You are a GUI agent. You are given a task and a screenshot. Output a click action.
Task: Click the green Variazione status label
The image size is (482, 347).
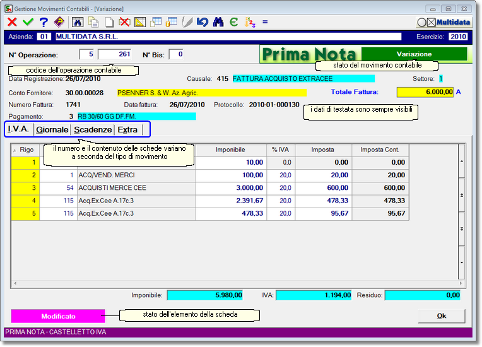click(414, 54)
